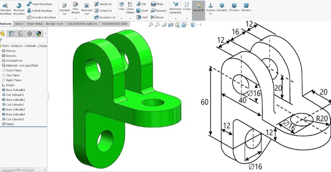Toggle Instant3D mode
Screen dimensions: 331x172
[x=198, y=10]
